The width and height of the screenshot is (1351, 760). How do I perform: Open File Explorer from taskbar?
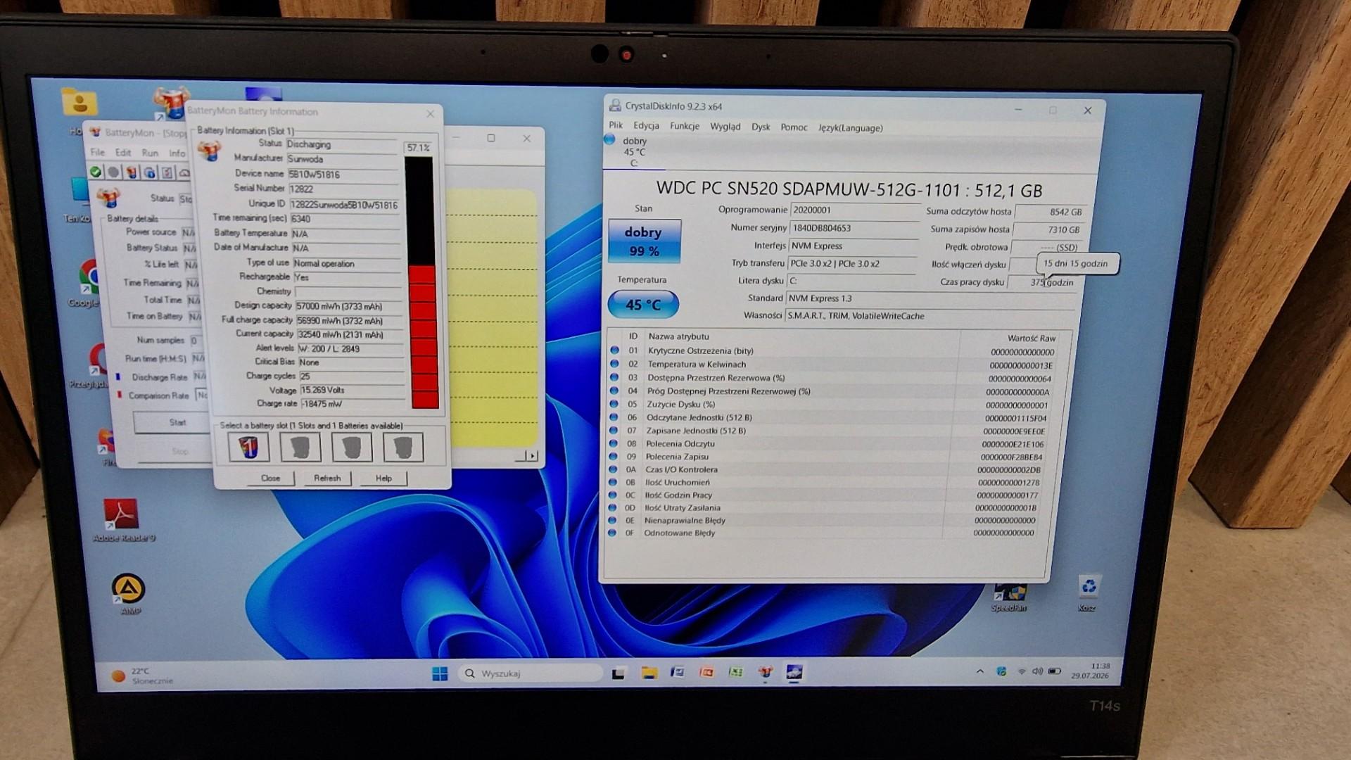pyautogui.click(x=649, y=673)
